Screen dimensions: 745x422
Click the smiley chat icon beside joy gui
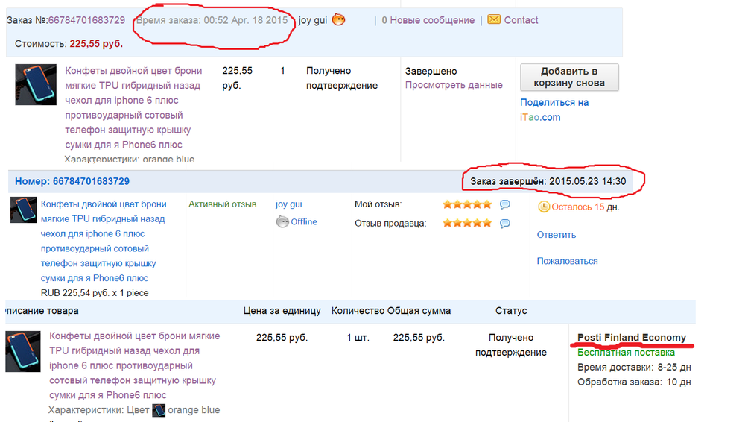click(x=338, y=20)
